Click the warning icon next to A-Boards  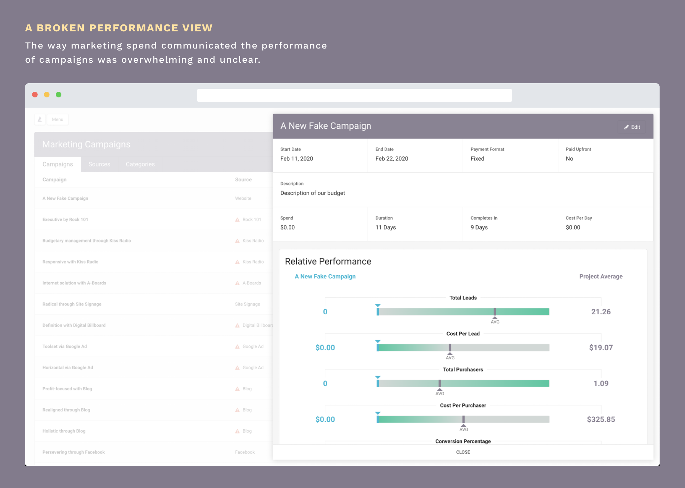(x=237, y=283)
